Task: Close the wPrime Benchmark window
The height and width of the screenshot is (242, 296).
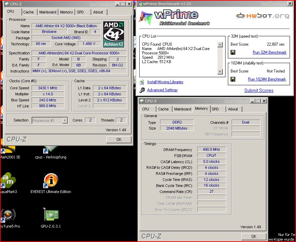Action: coord(290,4)
